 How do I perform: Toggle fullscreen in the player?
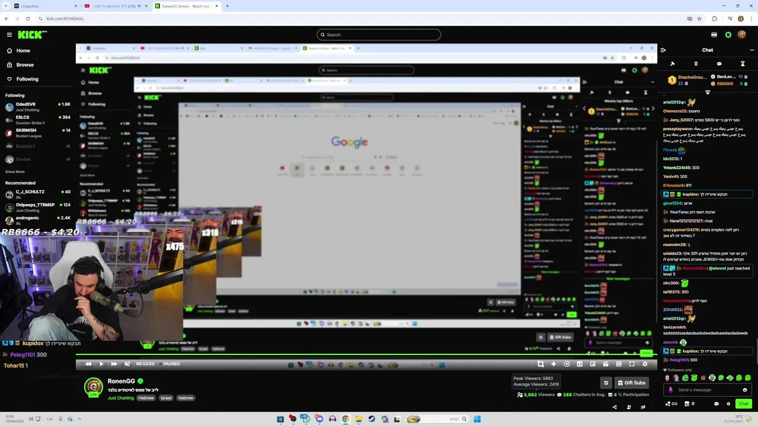(632, 364)
